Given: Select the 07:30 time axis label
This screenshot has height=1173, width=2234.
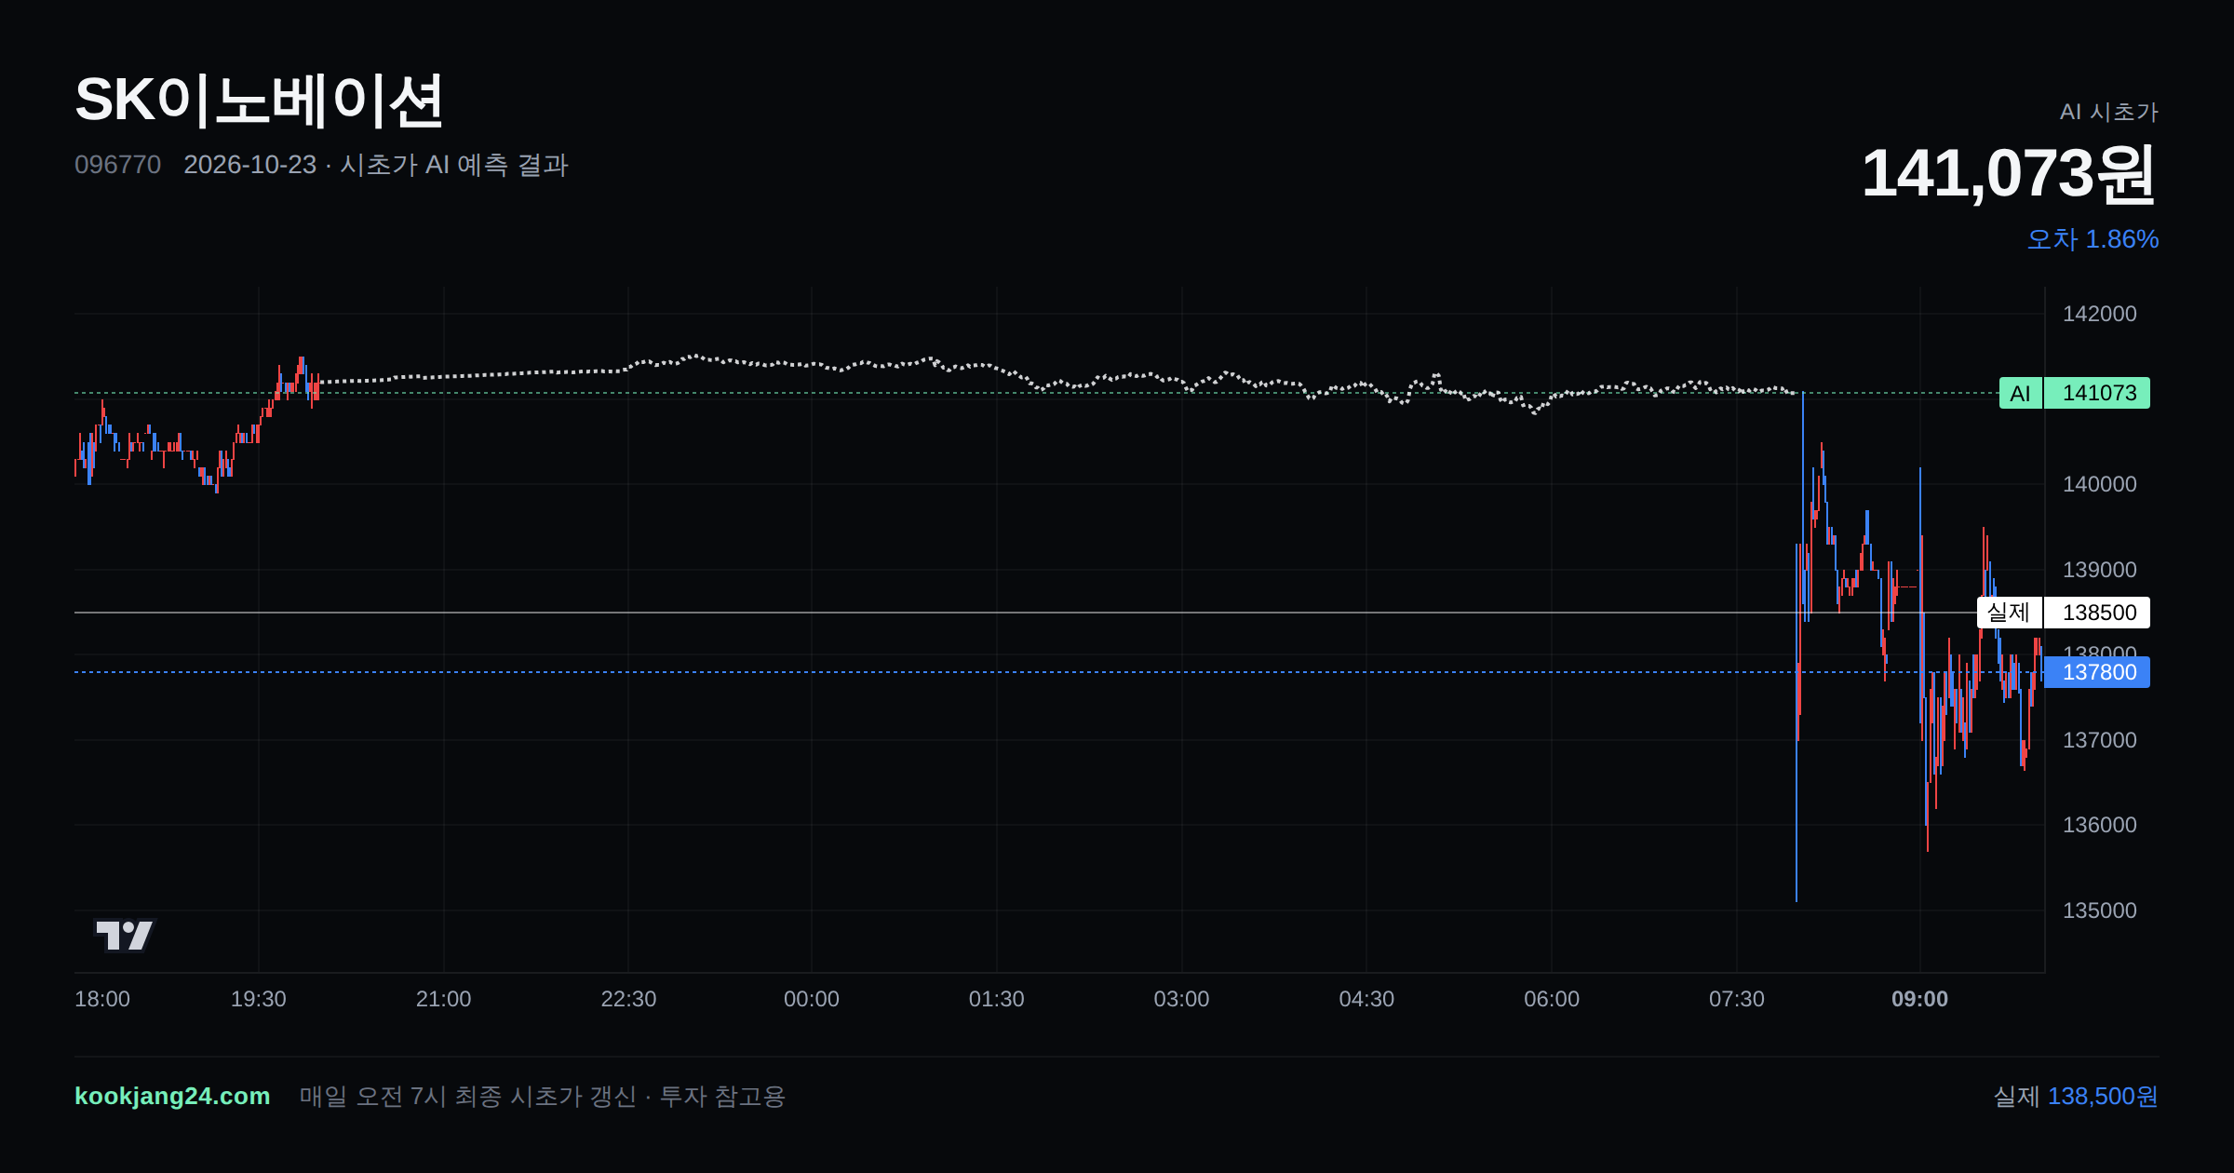Looking at the screenshot, I should click(x=1737, y=999).
